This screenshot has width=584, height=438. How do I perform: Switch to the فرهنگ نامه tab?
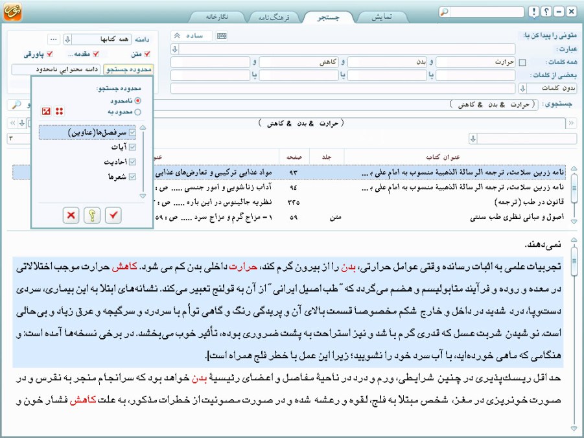(274, 17)
